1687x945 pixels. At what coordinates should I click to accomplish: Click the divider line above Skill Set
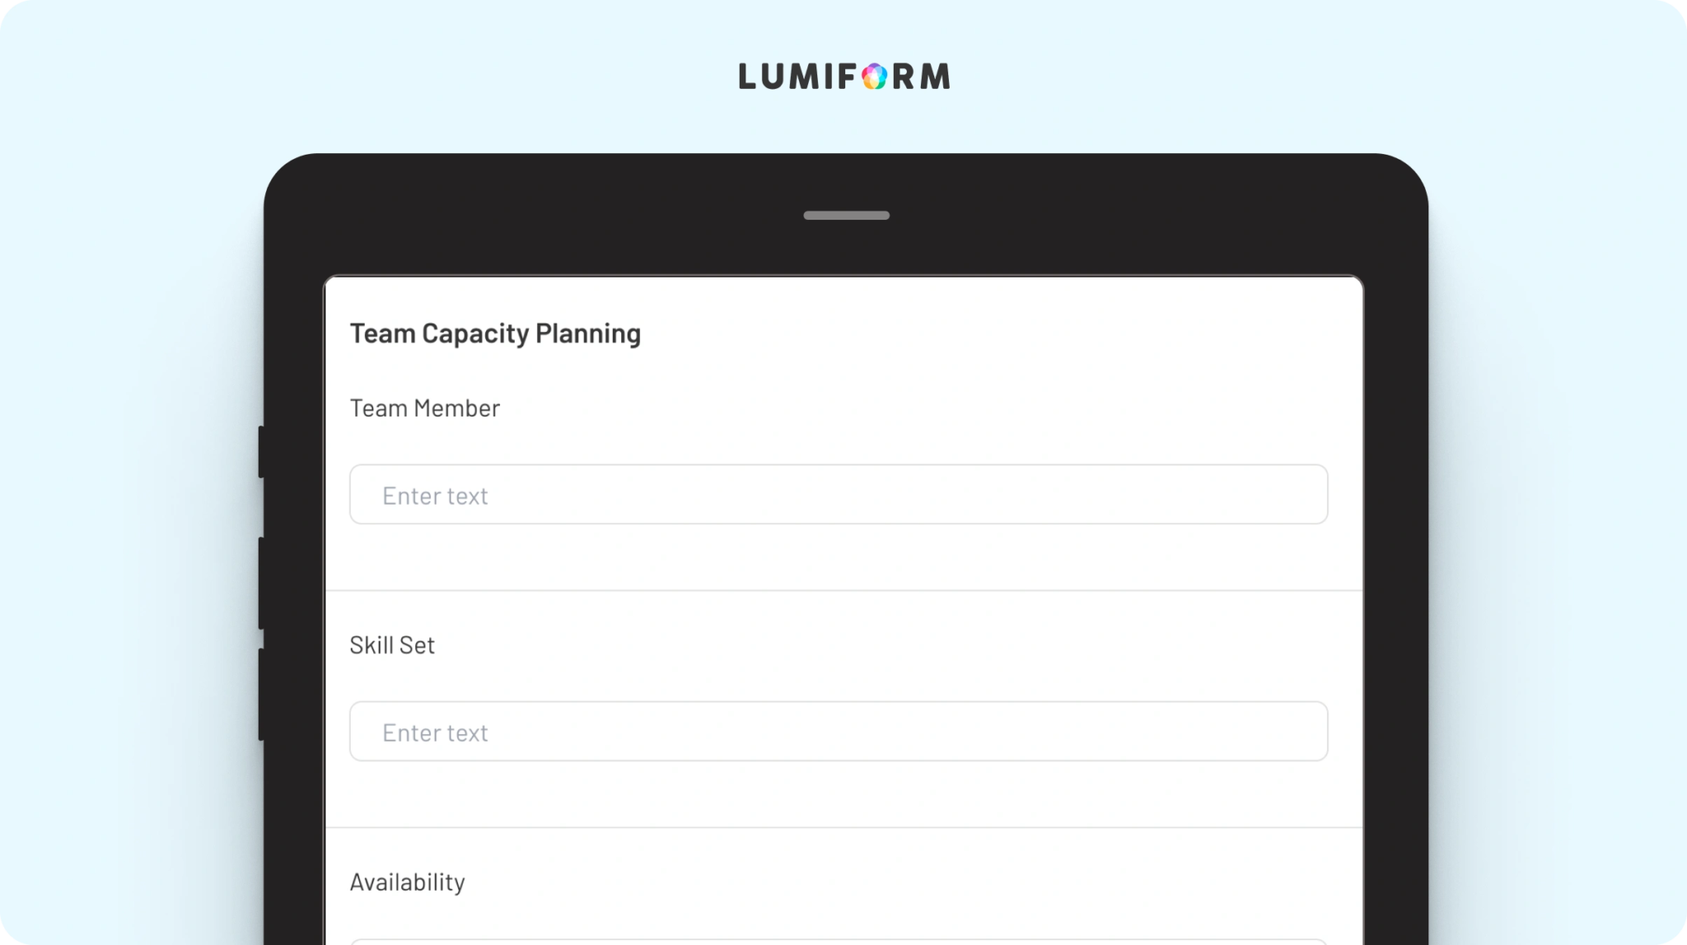tap(844, 590)
